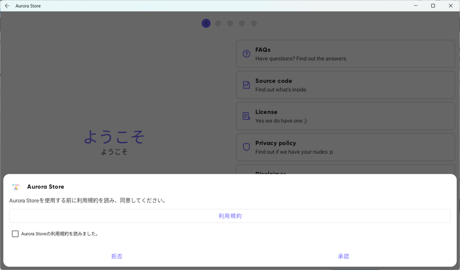Viewport: 460px width, 270px height.
Task: Open the 利用規約 terms button
Action: tap(230, 216)
